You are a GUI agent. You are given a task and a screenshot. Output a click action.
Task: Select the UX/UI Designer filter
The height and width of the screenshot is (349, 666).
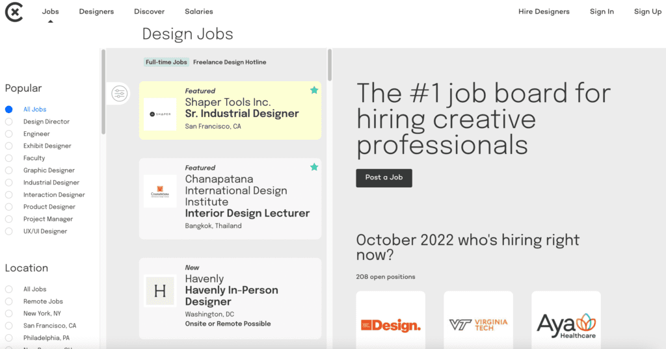pos(9,231)
